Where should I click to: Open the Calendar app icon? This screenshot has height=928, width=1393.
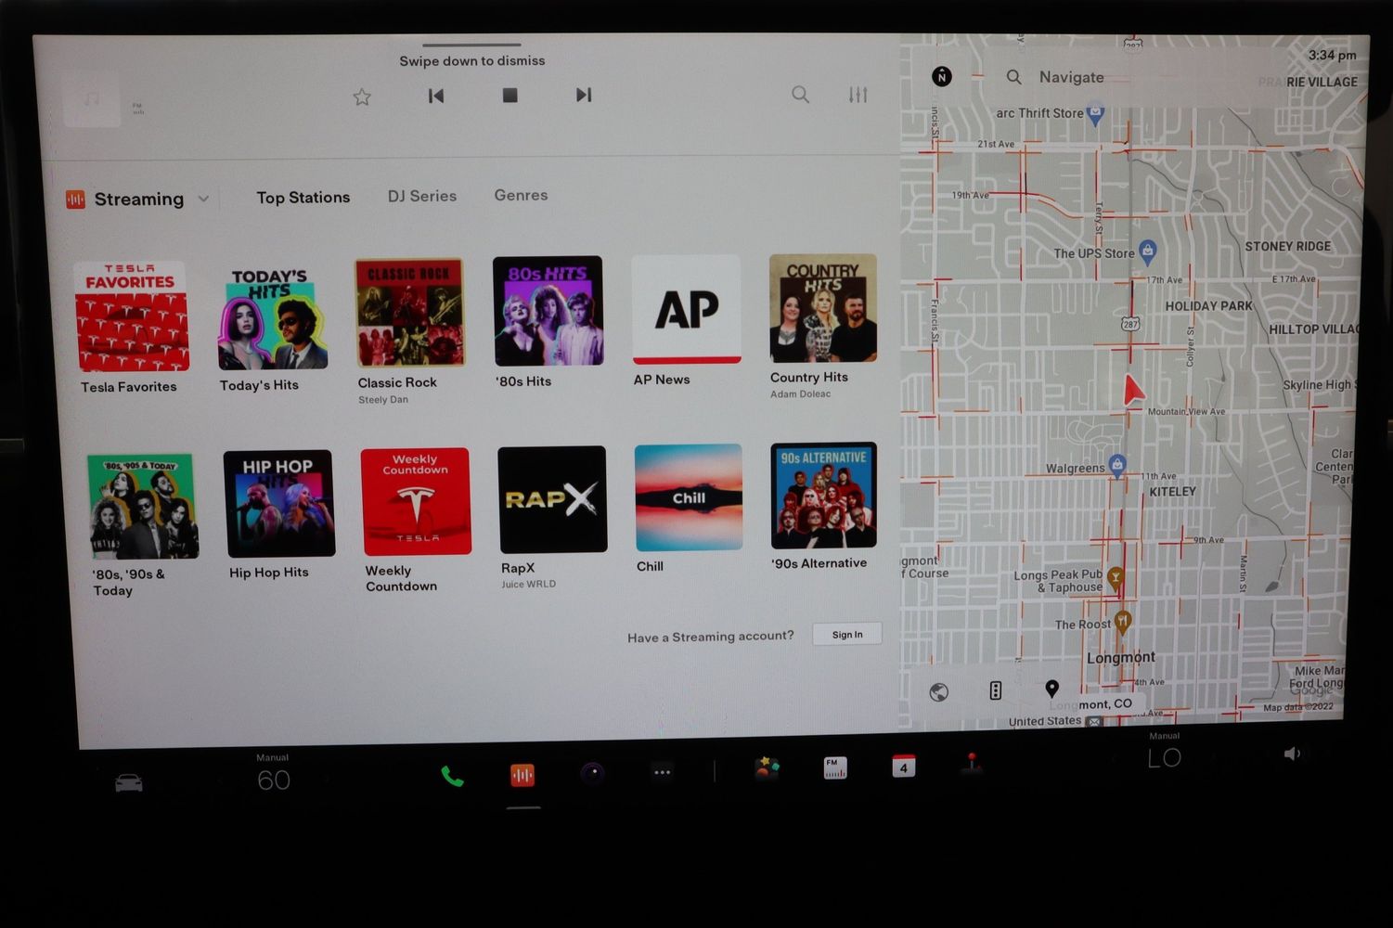[904, 766]
